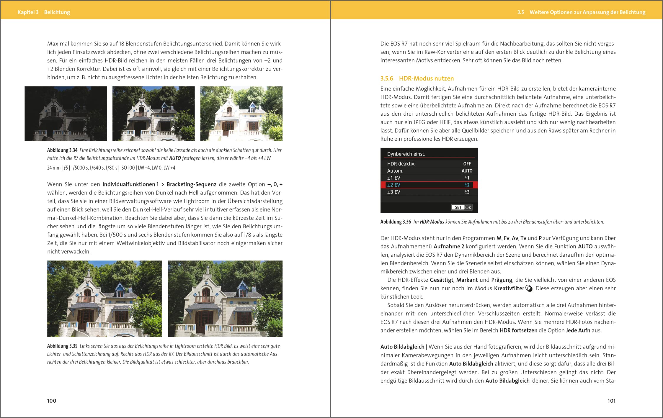Choose the Autom. option in Dynbereich menu
663x418 pixels.
pos(430,171)
